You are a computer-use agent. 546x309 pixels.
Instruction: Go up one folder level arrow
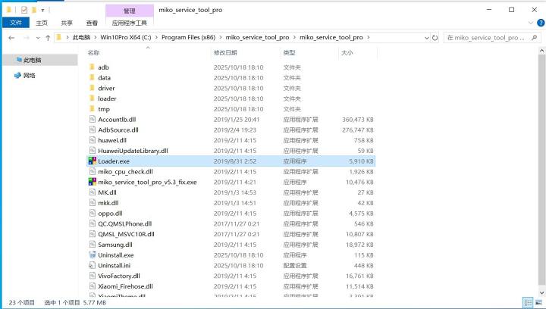(48, 38)
